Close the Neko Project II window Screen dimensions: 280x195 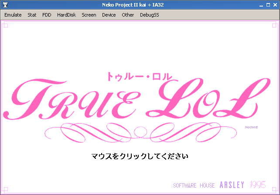[275, 5]
